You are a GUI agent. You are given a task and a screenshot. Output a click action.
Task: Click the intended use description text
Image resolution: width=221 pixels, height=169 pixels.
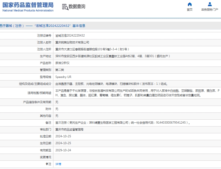point(137,93)
